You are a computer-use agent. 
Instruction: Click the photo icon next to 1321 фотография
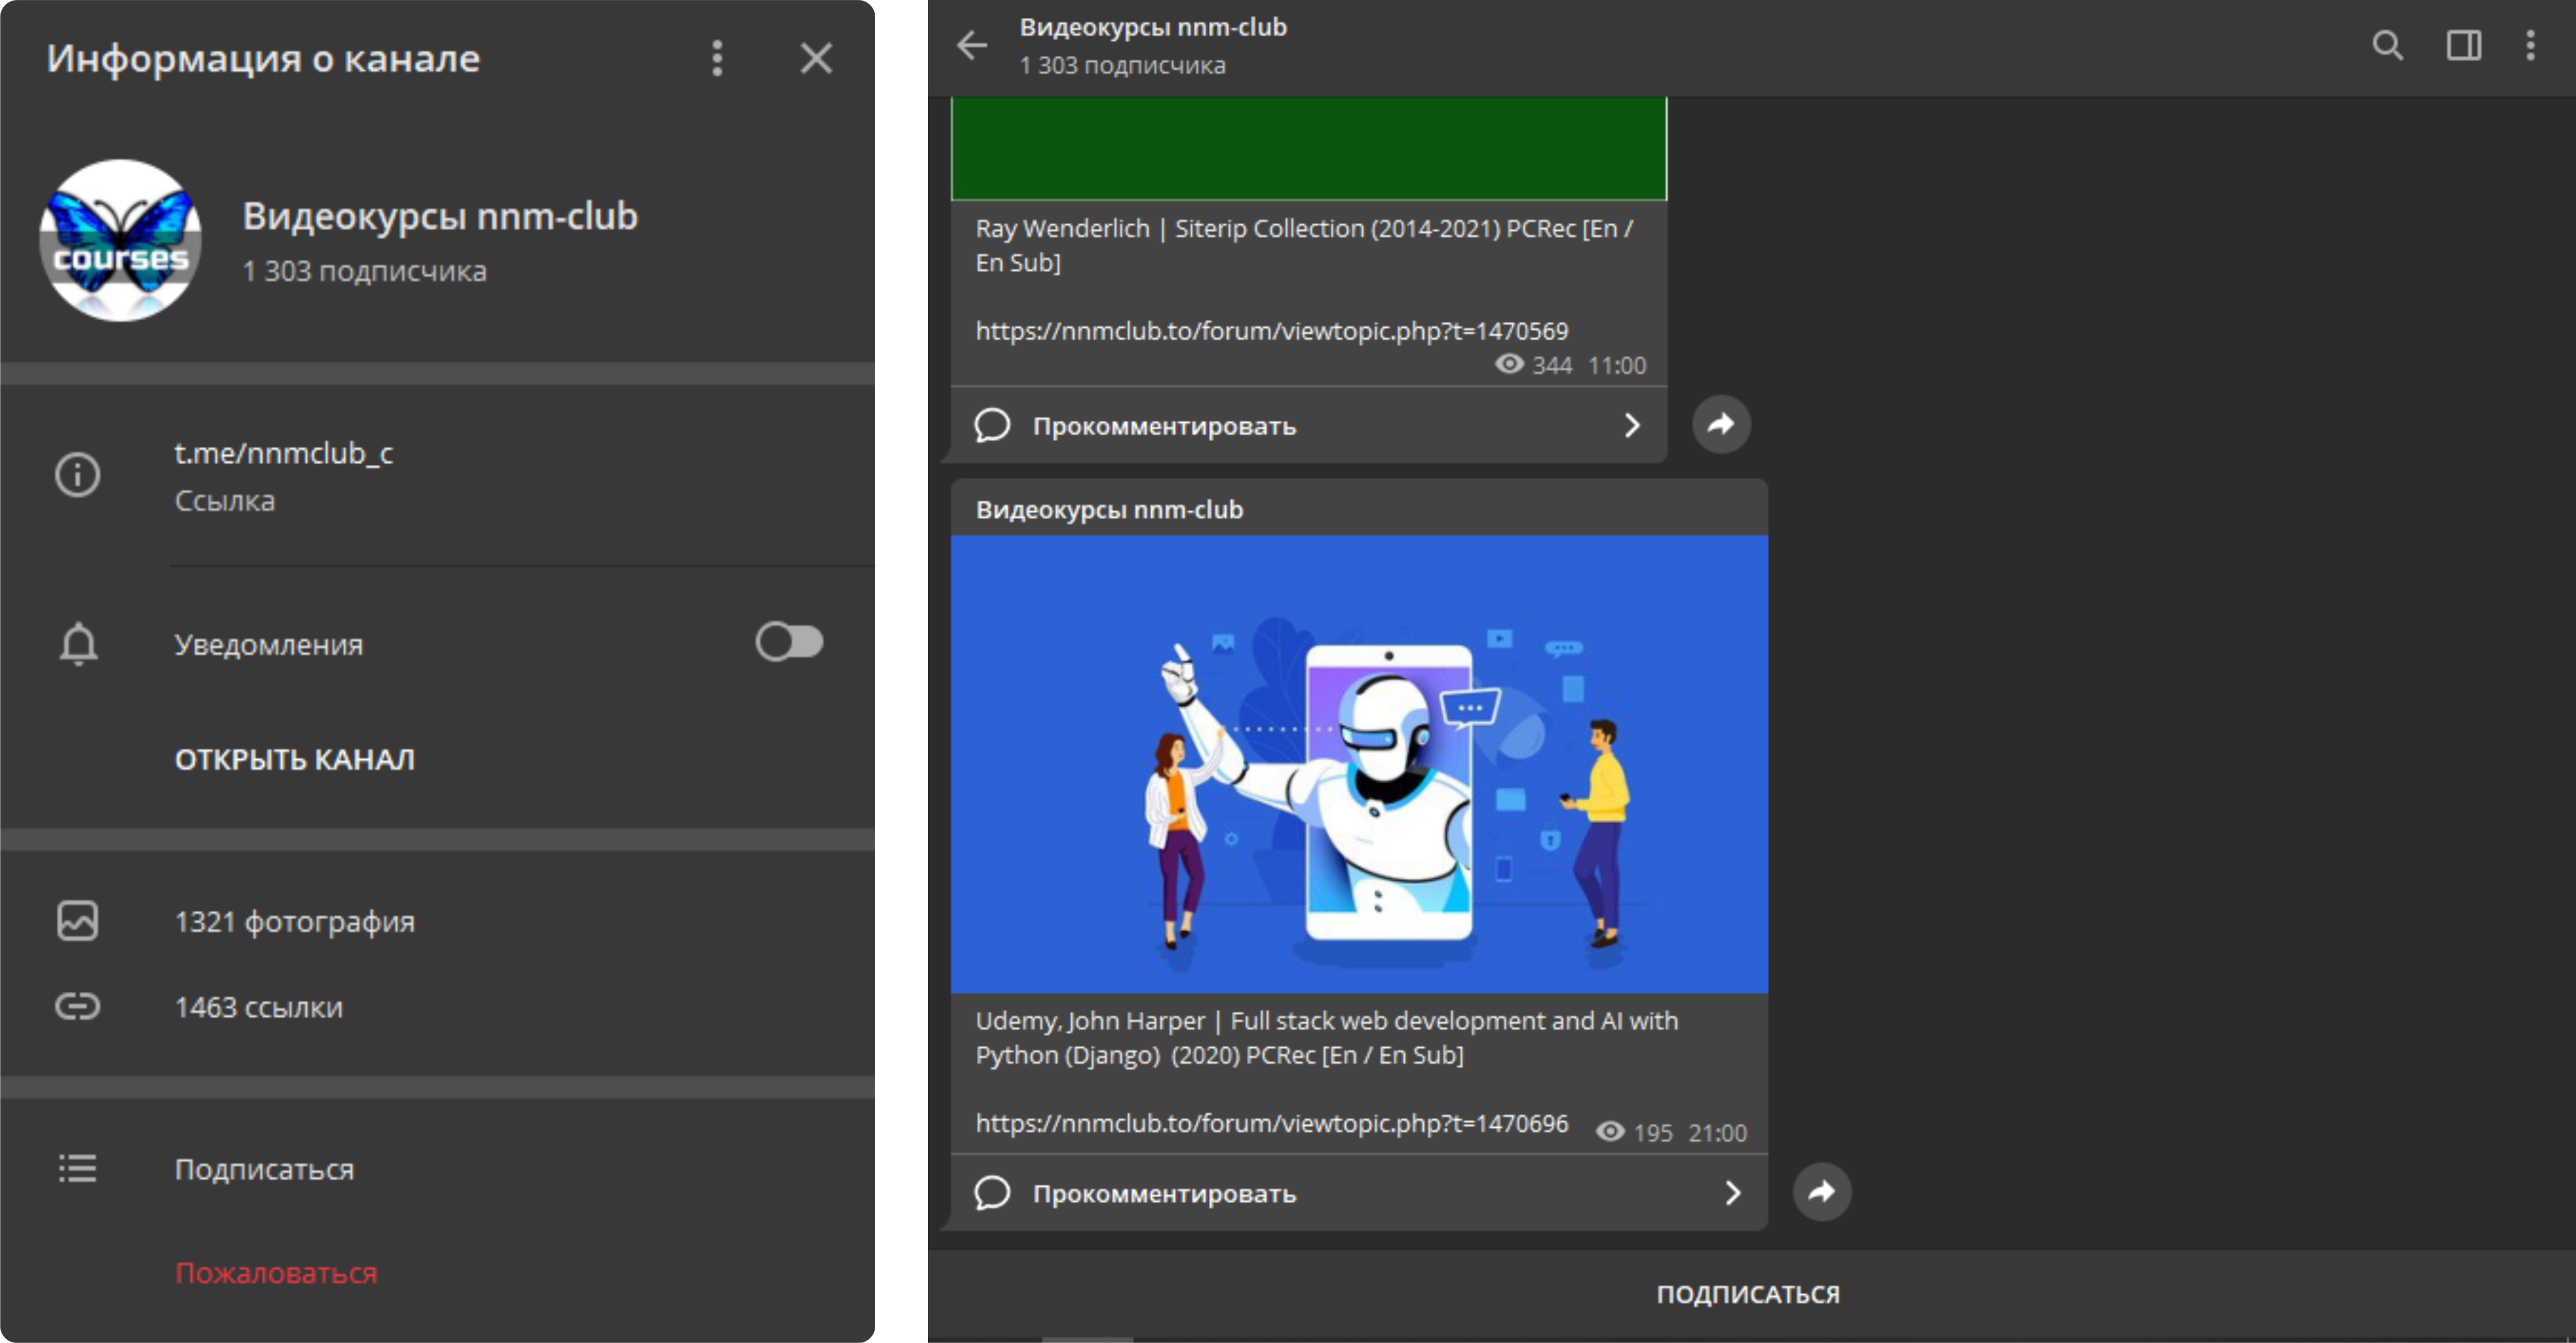click(77, 921)
